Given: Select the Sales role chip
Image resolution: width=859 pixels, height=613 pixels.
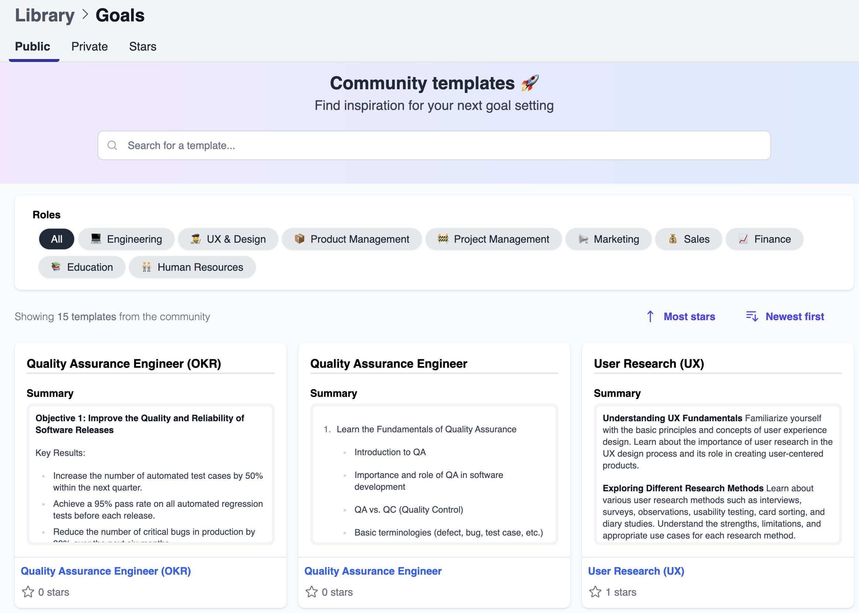Looking at the screenshot, I should [688, 239].
